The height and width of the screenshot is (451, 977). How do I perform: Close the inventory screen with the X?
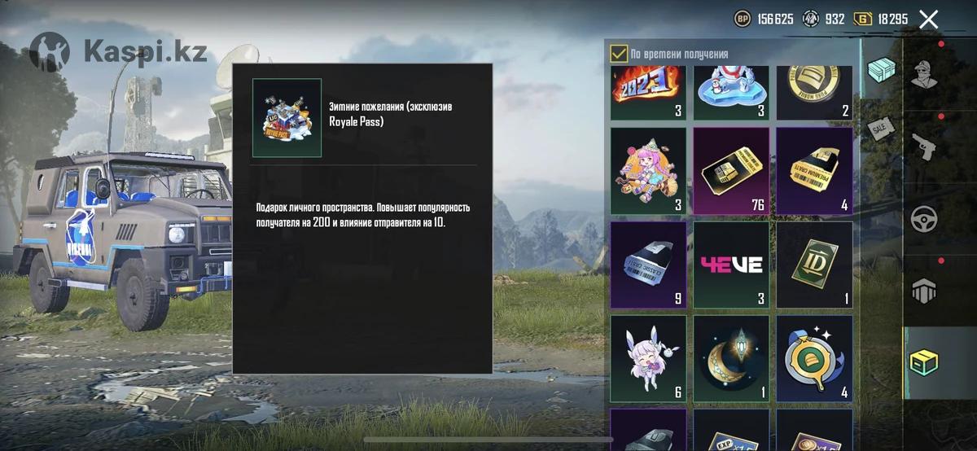[928, 20]
